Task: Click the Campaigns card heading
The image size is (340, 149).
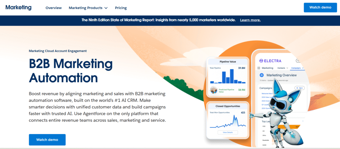Action: click(x=266, y=88)
